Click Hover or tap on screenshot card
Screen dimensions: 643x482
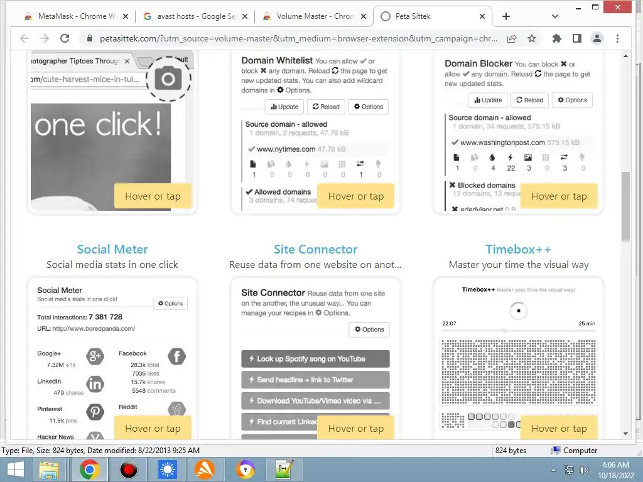click(153, 196)
